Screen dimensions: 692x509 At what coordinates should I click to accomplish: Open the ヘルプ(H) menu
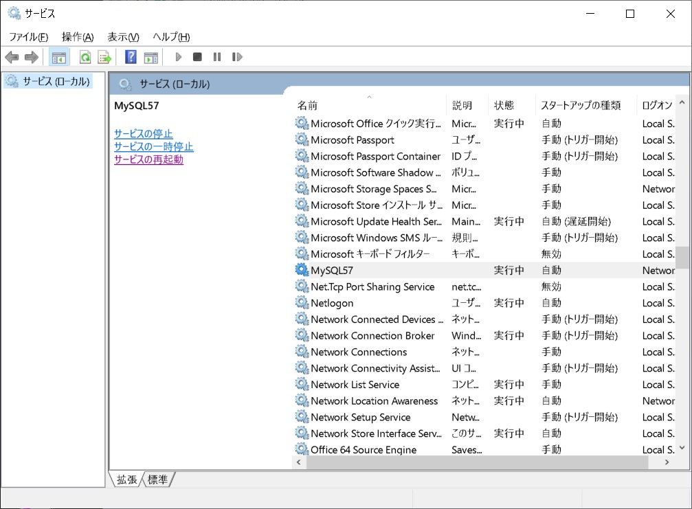pyautogui.click(x=171, y=36)
